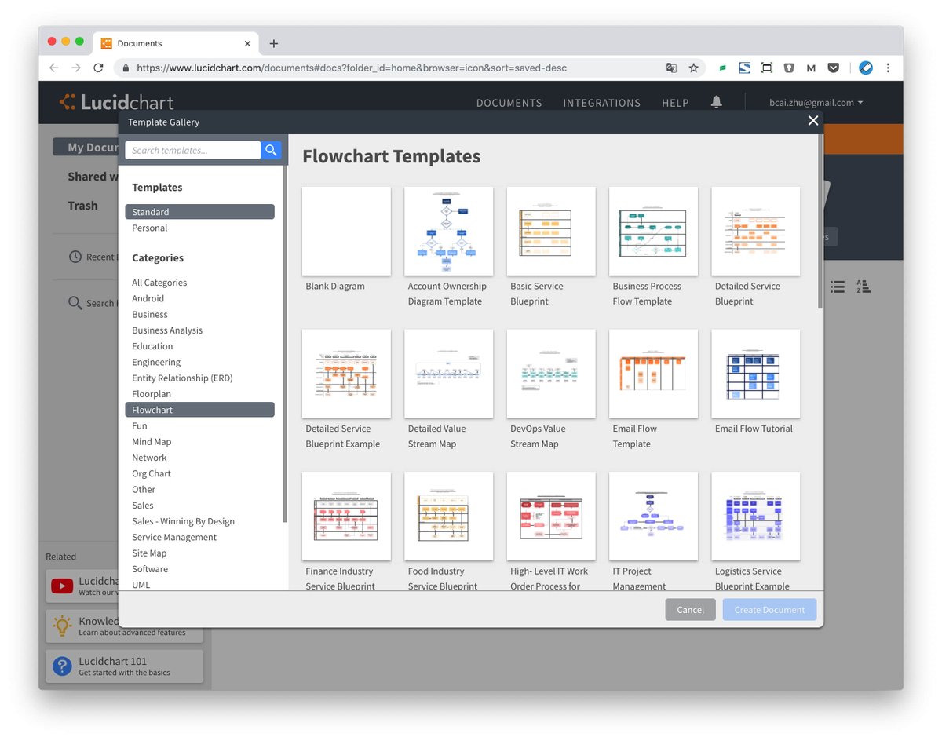942x741 pixels.
Task: Select the Mind Map category
Action: click(152, 442)
